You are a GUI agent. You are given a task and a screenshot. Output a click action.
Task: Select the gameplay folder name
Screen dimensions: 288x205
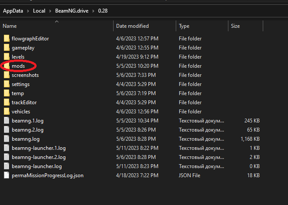23,48
